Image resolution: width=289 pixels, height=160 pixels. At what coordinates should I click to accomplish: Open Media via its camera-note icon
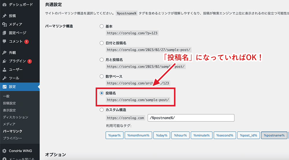(x=4, y=24)
